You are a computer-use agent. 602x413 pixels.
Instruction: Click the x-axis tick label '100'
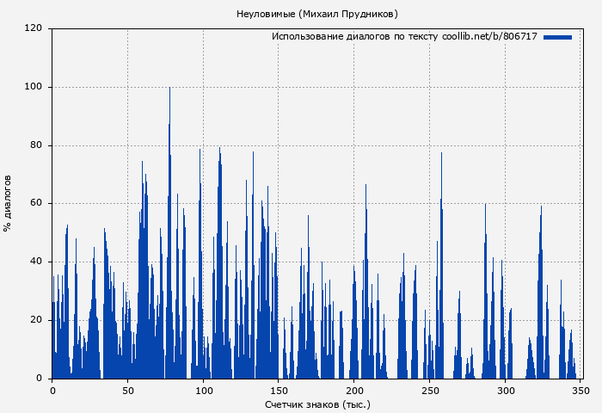(x=203, y=389)
